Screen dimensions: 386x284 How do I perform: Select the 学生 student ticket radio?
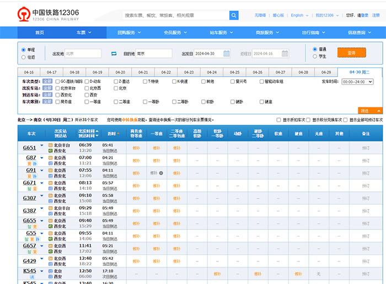pyautogui.click(x=315, y=56)
